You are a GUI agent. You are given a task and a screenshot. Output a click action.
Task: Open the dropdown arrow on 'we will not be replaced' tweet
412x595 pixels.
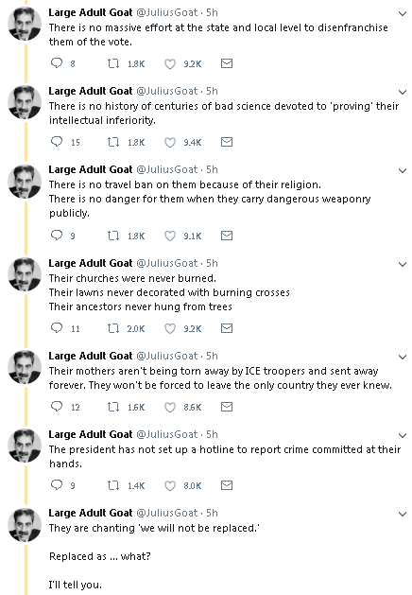403,515
